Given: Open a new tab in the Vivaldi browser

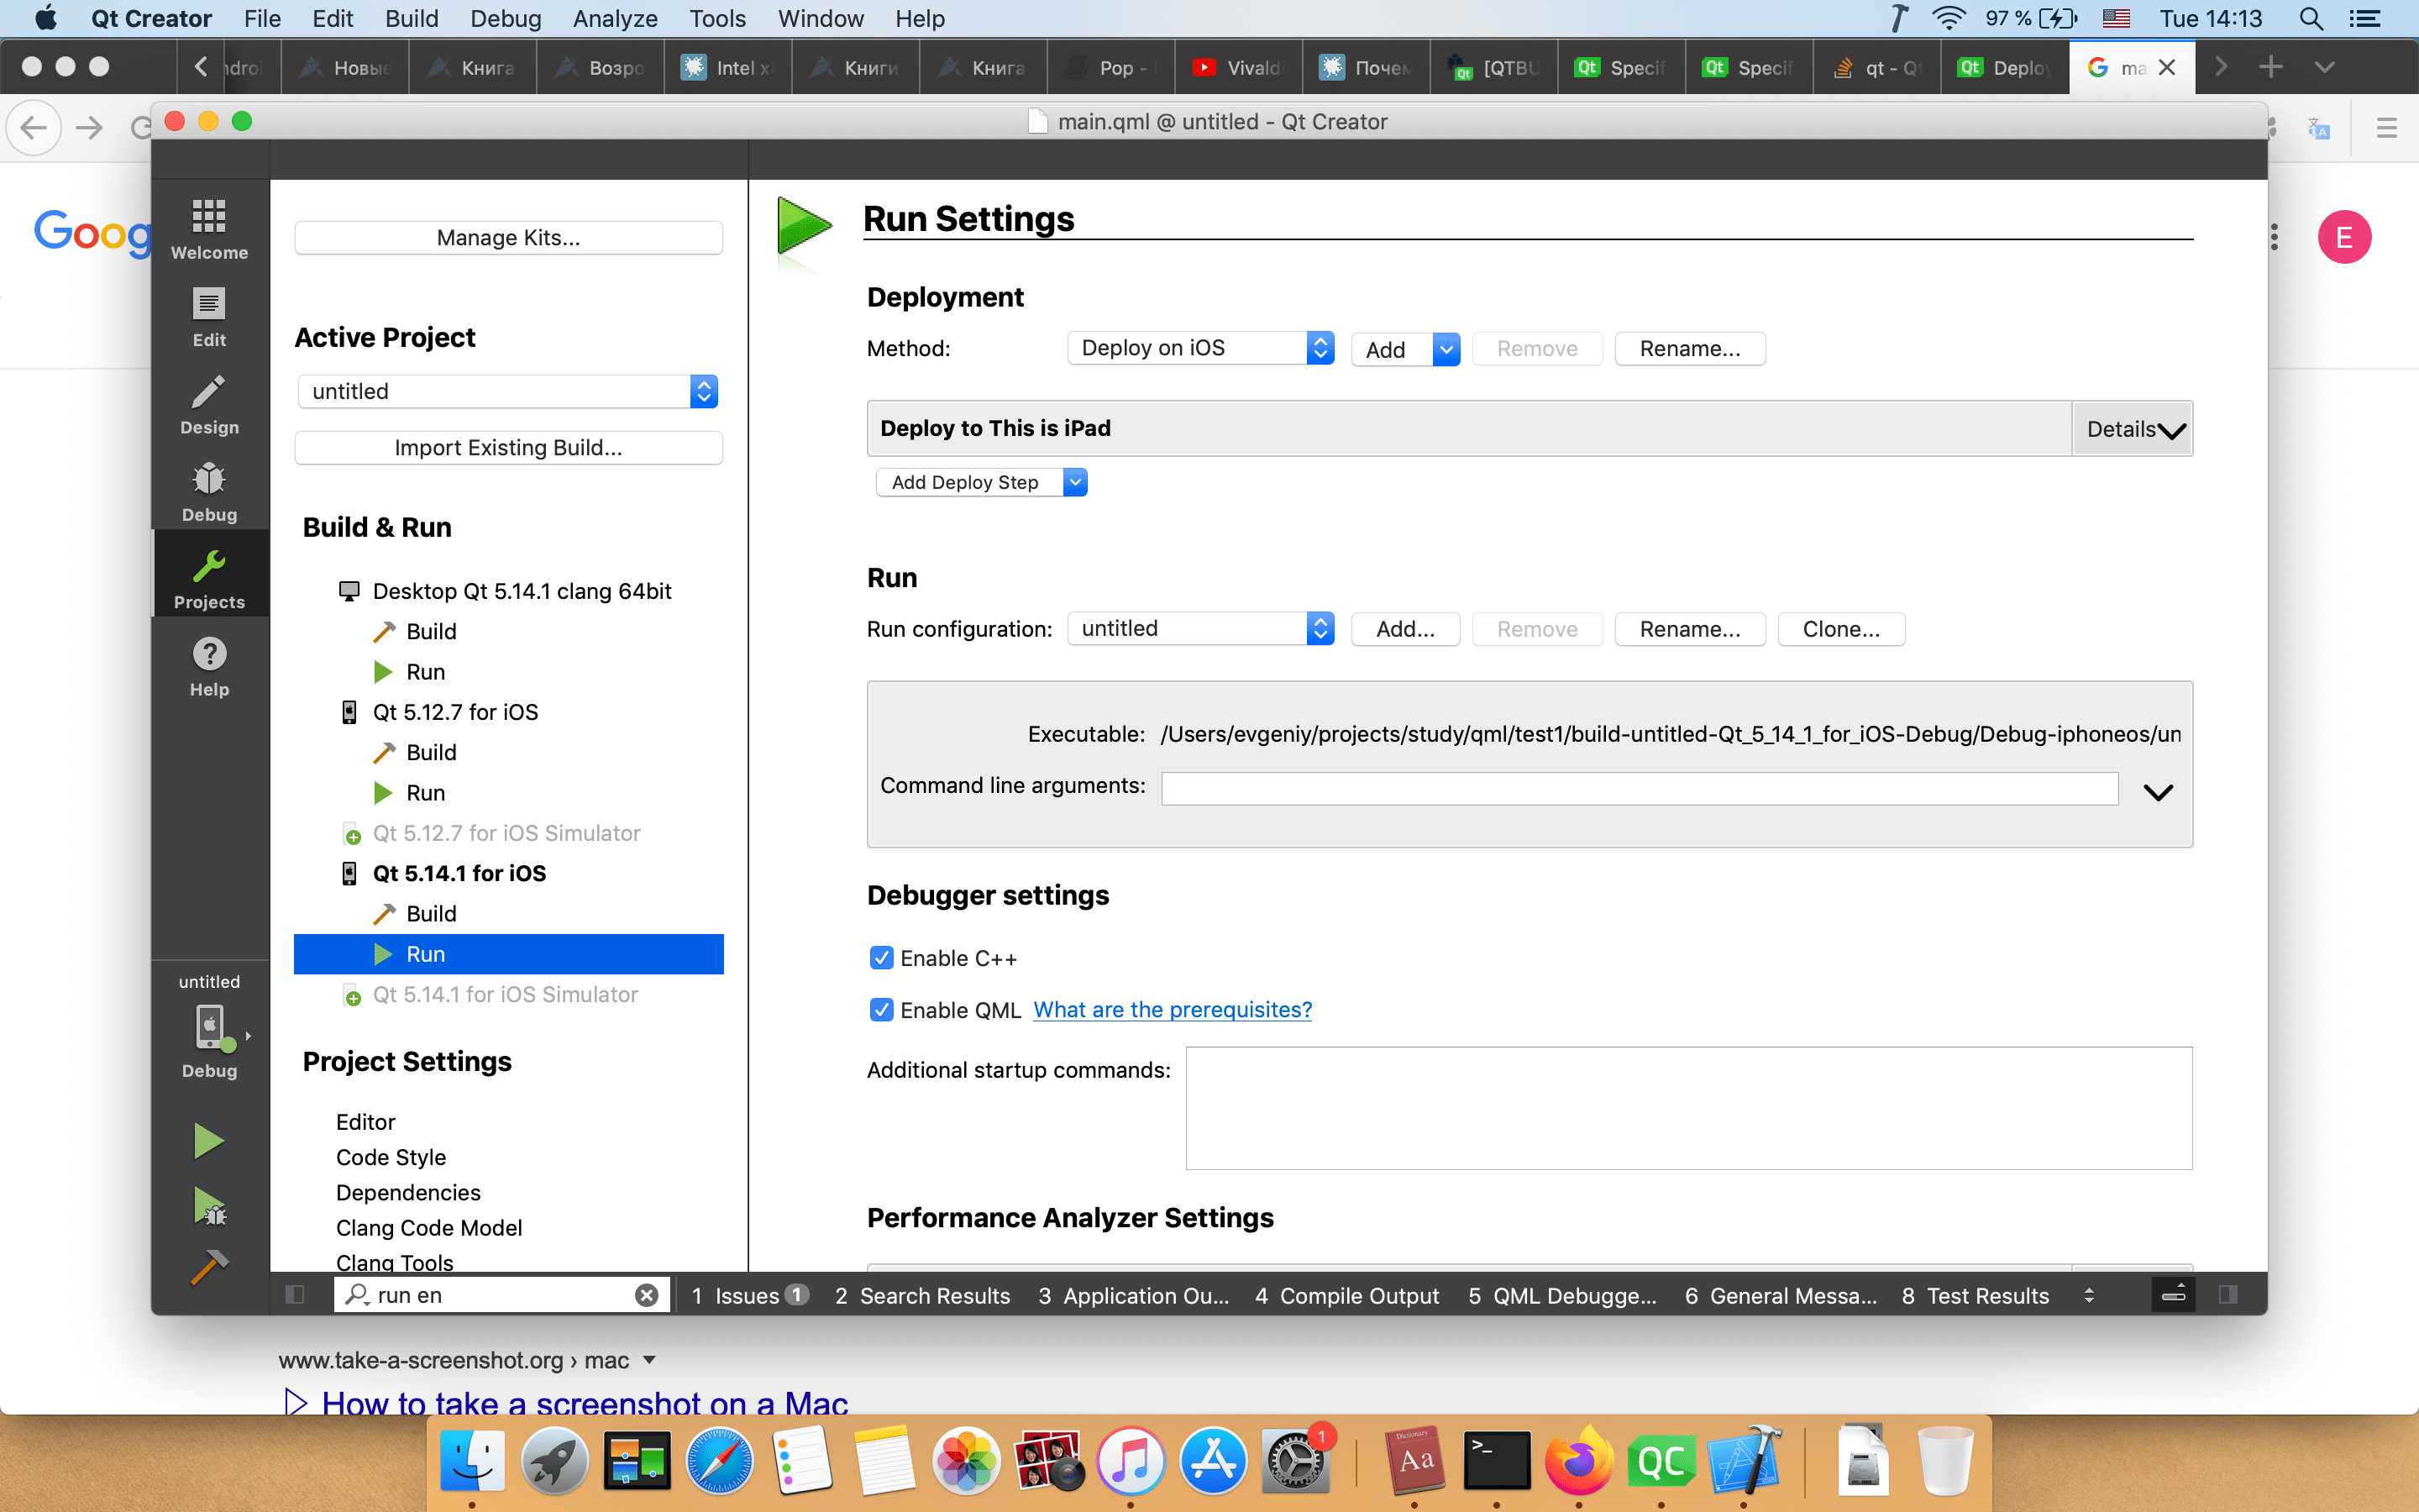Looking at the screenshot, I should click(2270, 67).
